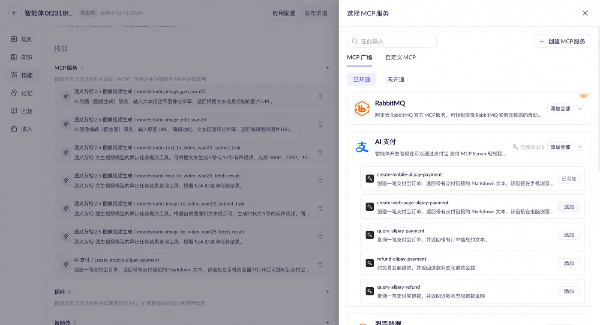Open the 发布渠道 tab in header

[x=316, y=13]
